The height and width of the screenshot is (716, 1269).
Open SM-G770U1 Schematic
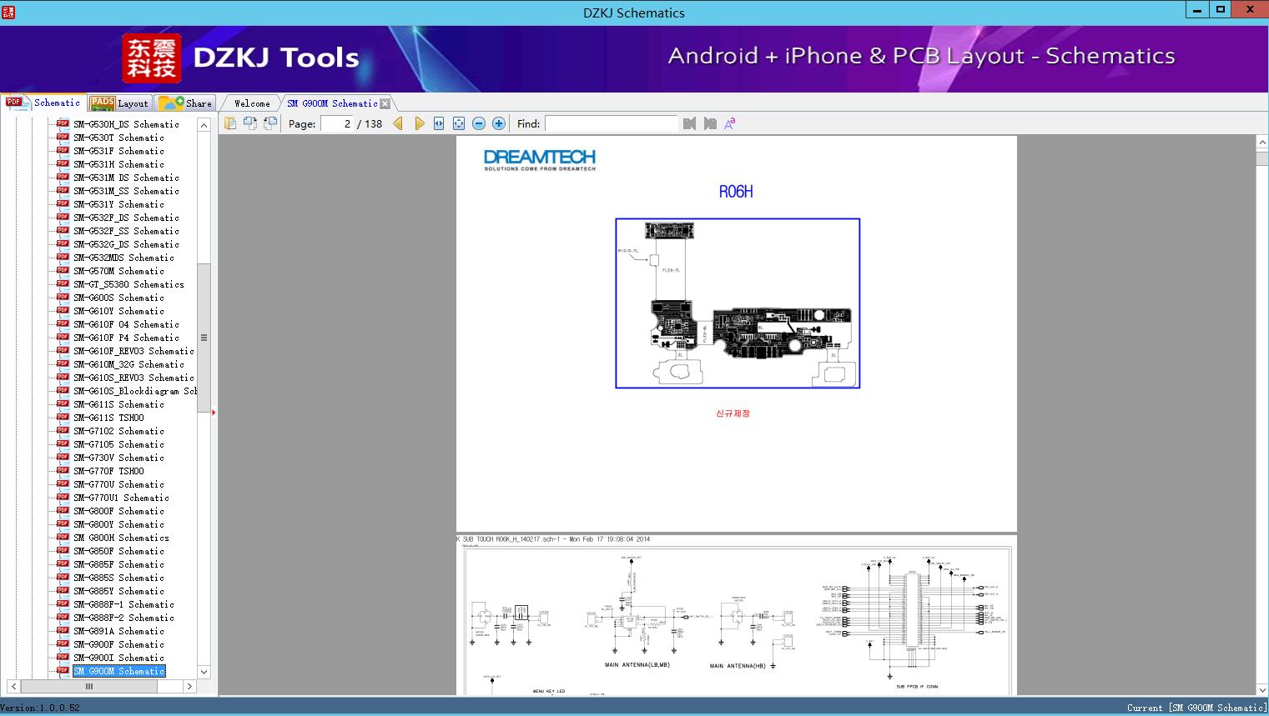(121, 498)
